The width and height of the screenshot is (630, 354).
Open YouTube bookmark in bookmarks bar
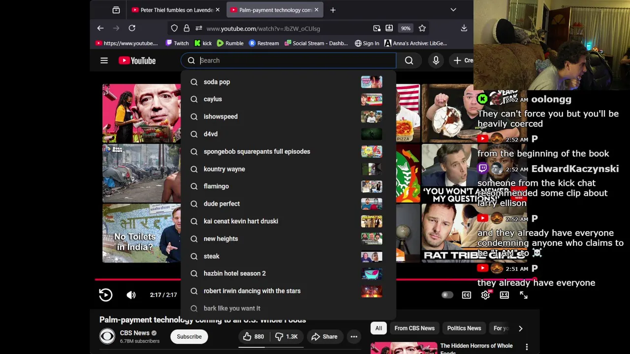[x=126, y=43]
